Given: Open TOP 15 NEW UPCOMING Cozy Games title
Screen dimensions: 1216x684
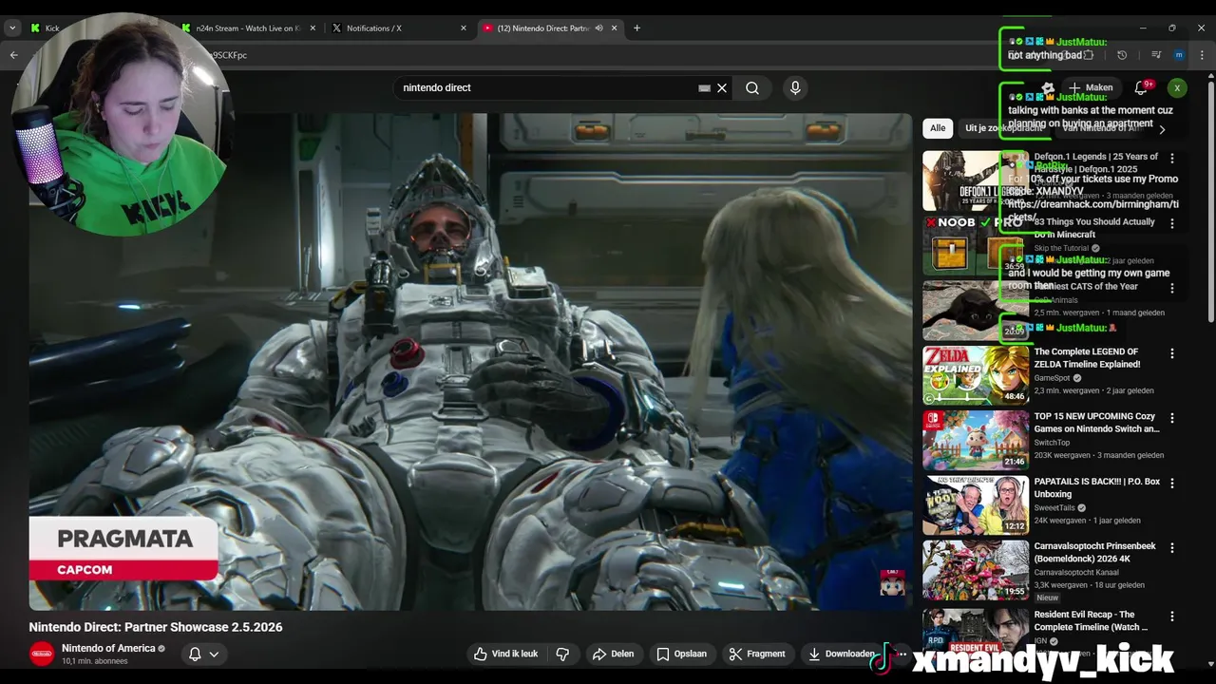Looking at the screenshot, I should pos(1096,423).
